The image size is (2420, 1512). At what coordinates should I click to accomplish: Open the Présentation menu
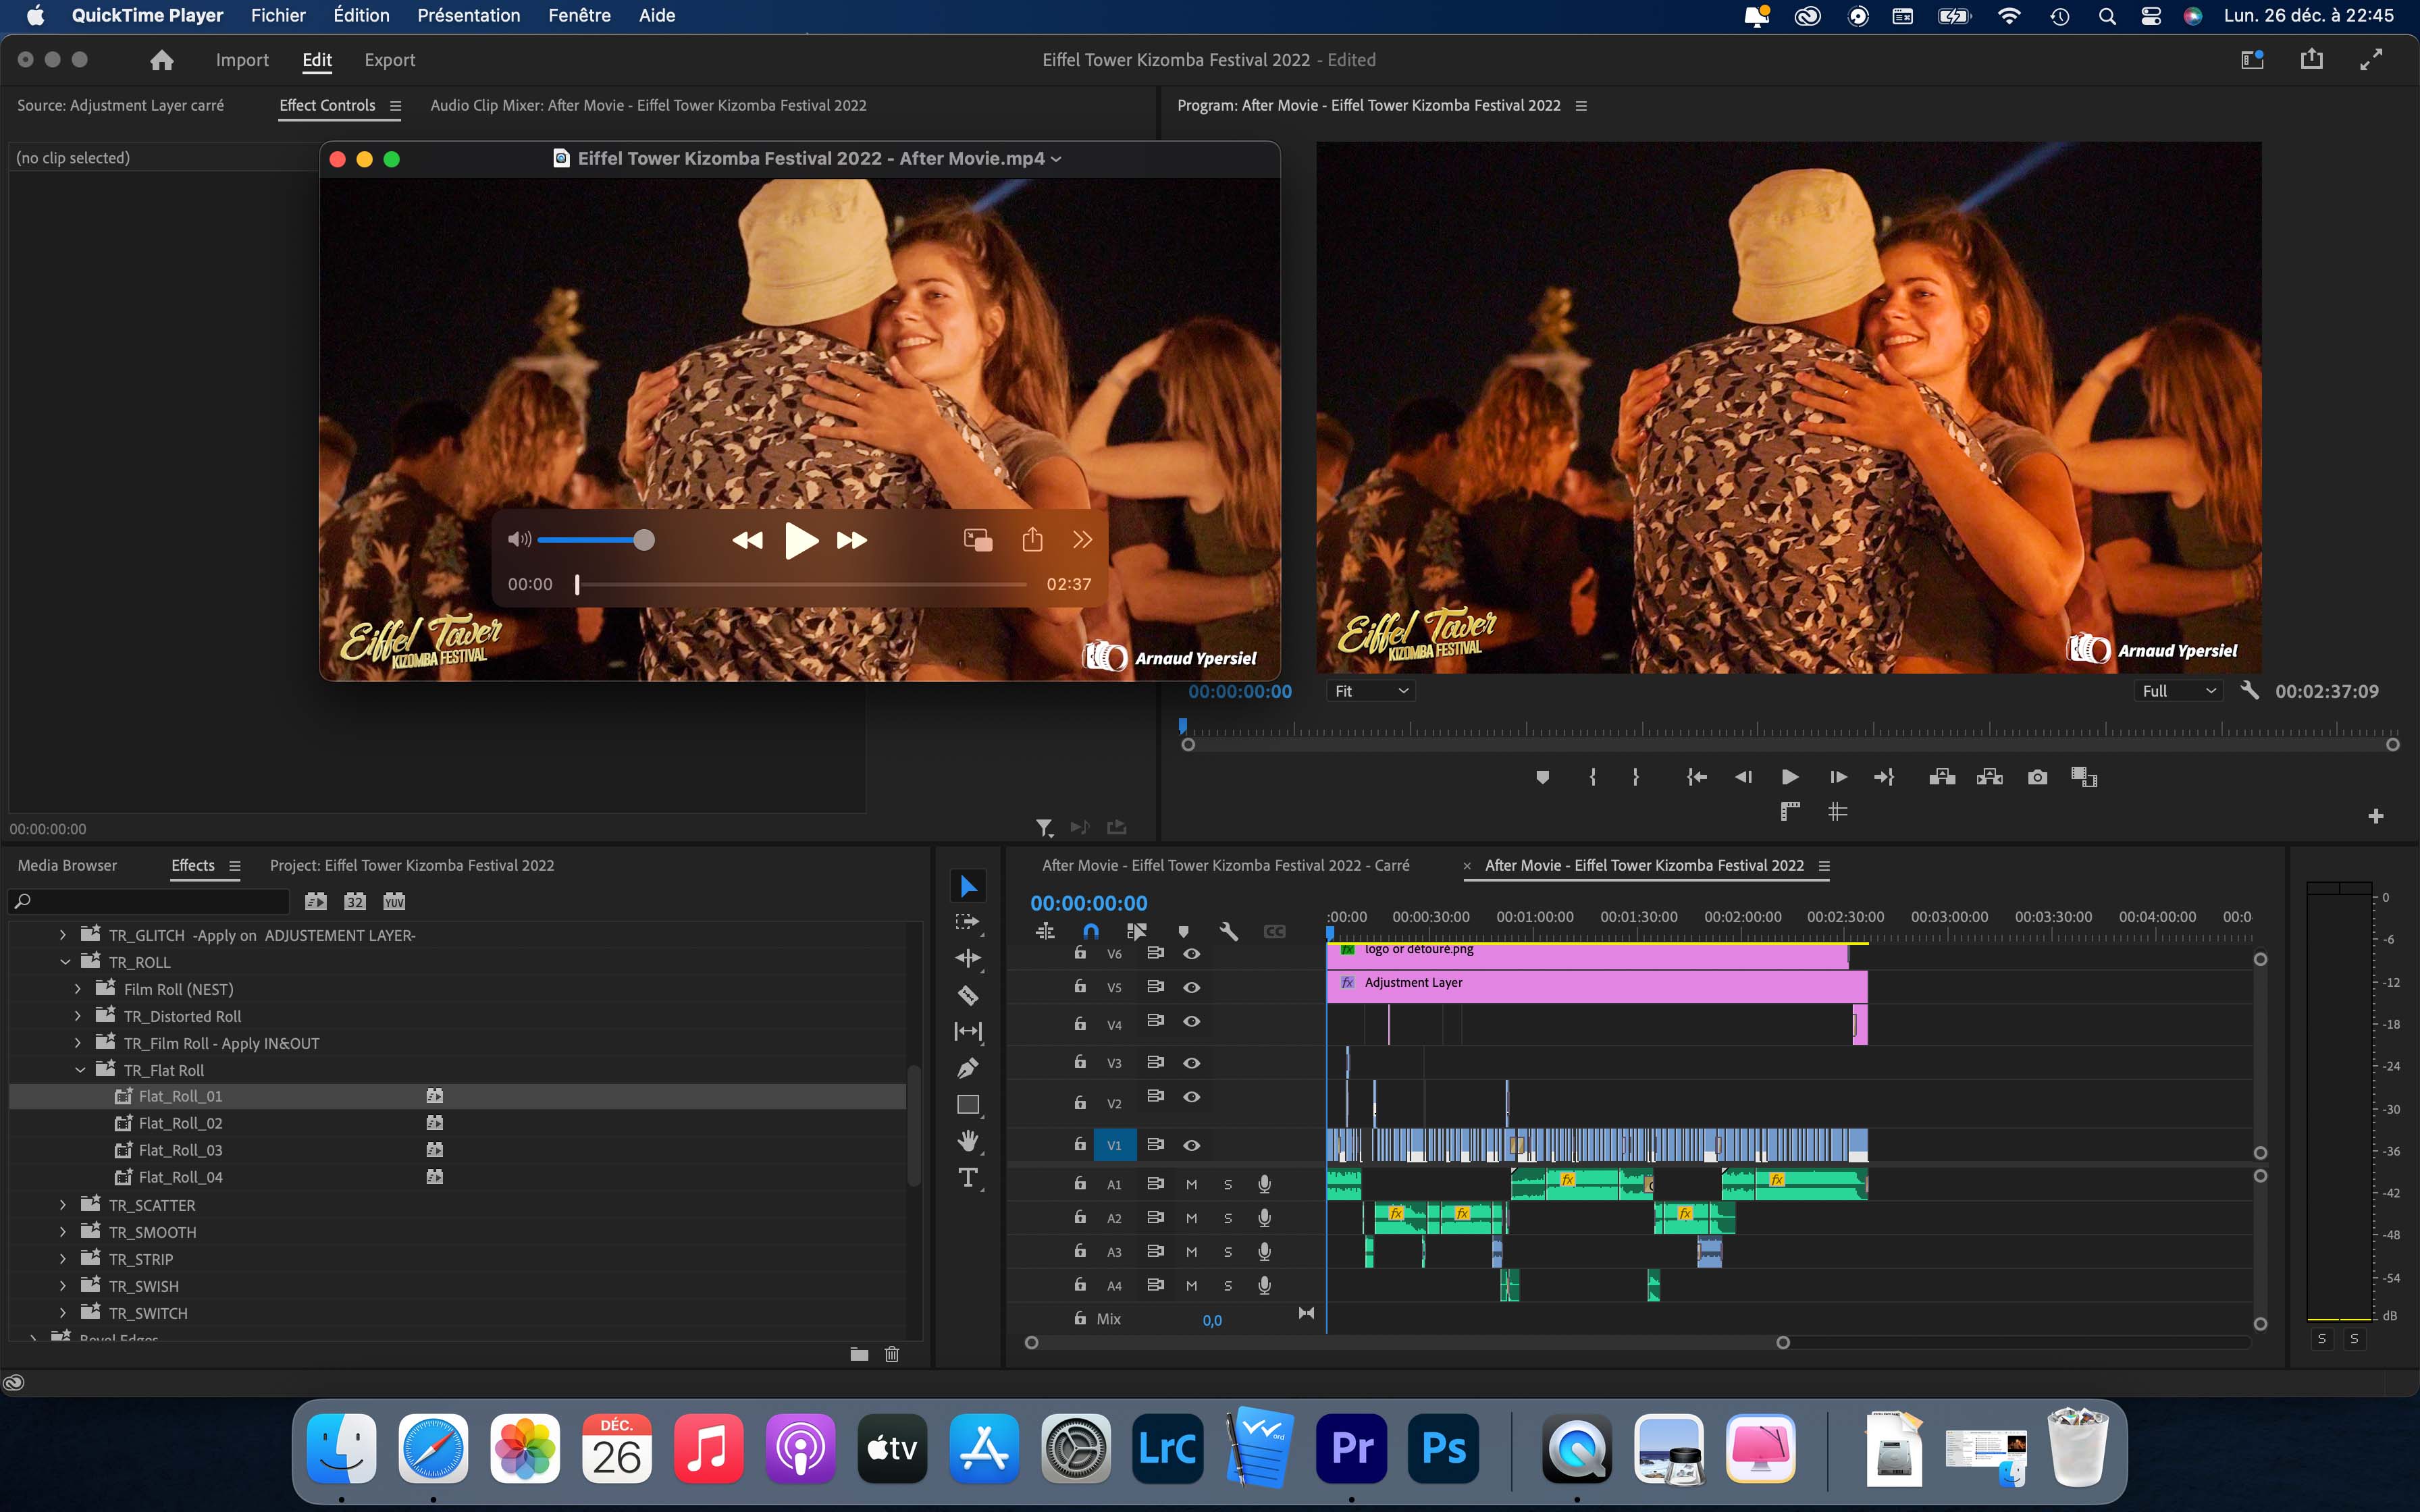[468, 15]
